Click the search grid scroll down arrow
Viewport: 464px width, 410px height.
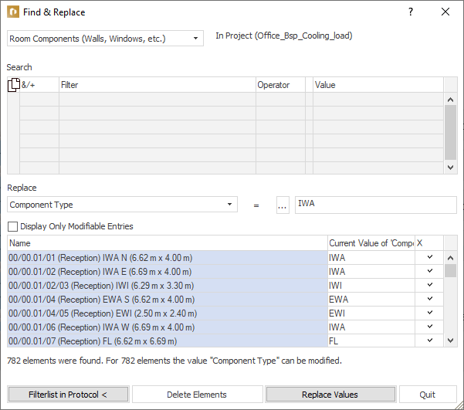point(450,168)
